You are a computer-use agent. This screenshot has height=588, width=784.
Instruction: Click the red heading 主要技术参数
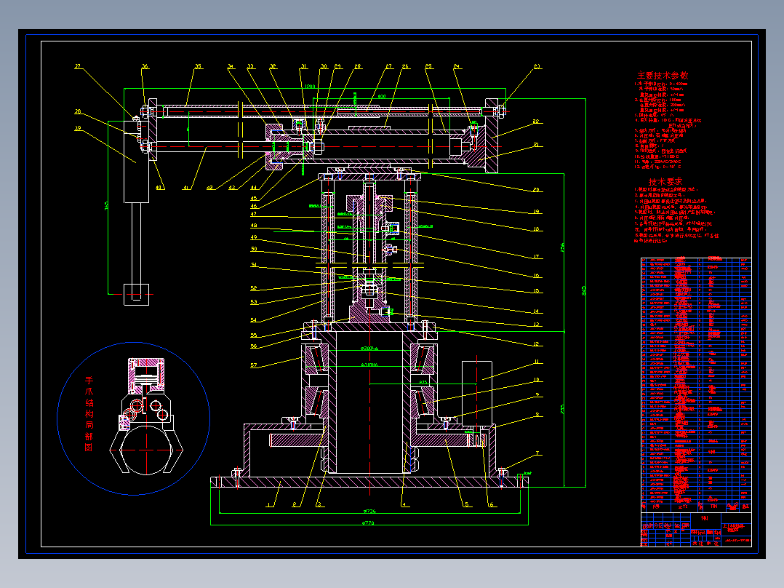(x=663, y=76)
